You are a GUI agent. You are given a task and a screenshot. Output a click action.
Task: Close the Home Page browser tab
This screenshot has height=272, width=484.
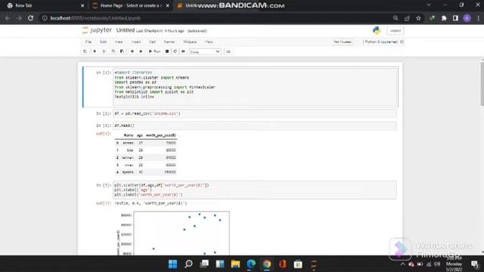tap(168, 5)
